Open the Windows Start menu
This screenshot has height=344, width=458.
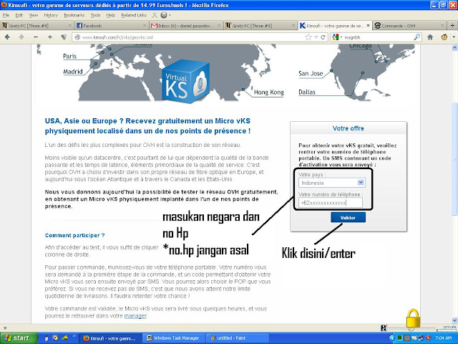coord(18,338)
